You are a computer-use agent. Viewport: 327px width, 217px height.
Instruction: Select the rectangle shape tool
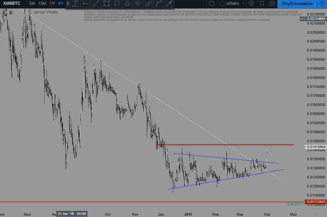click(106, 4)
